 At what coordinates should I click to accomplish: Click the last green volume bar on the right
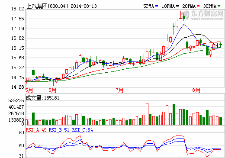point(221,121)
